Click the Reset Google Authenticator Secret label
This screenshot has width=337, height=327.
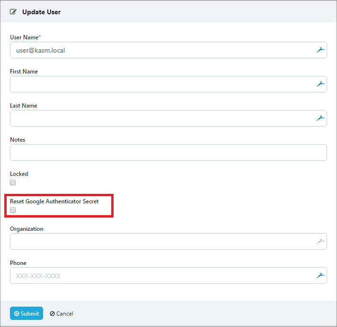[54, 201]
